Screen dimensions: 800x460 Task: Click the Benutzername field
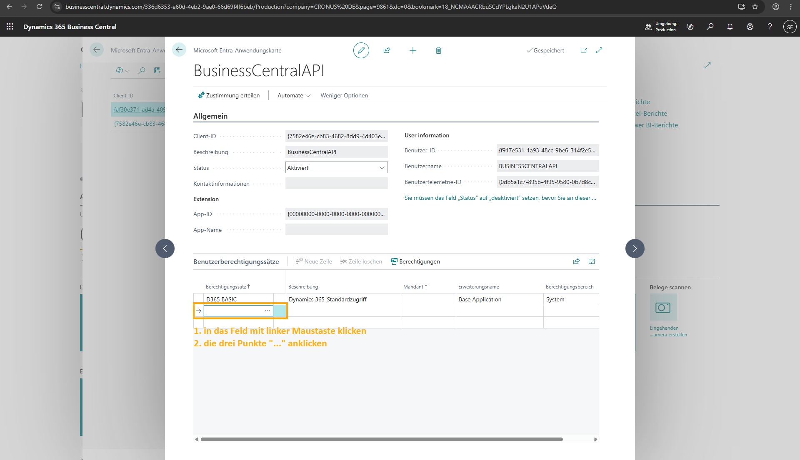[x=548, y=166]
